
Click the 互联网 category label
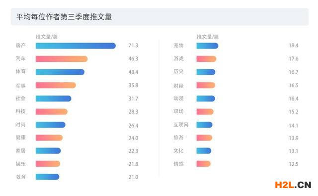[x=181, y=125]
